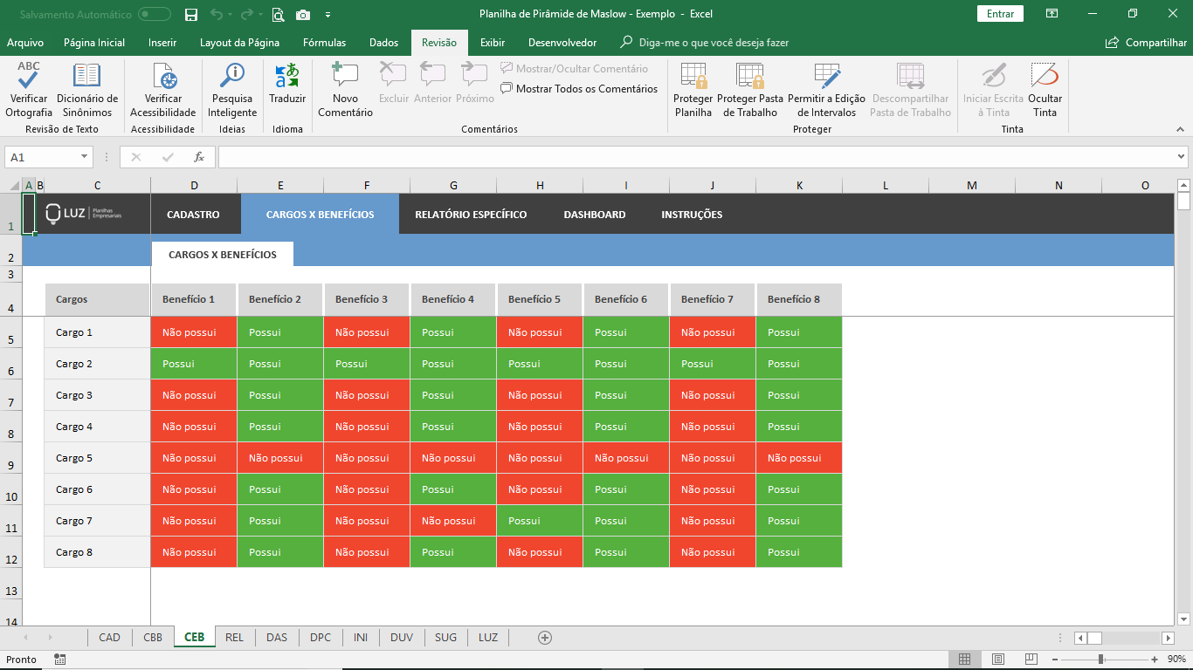Click the DASHBOARD navigation button
The width and height of the screenshot is (1193, 670).
click(x=595, y=215)
